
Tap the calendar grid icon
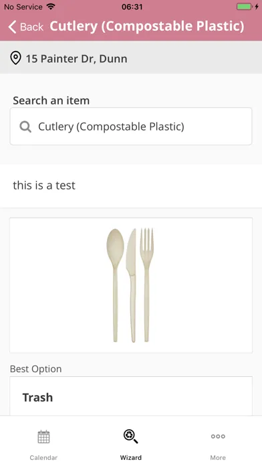[x=43, y=437]
